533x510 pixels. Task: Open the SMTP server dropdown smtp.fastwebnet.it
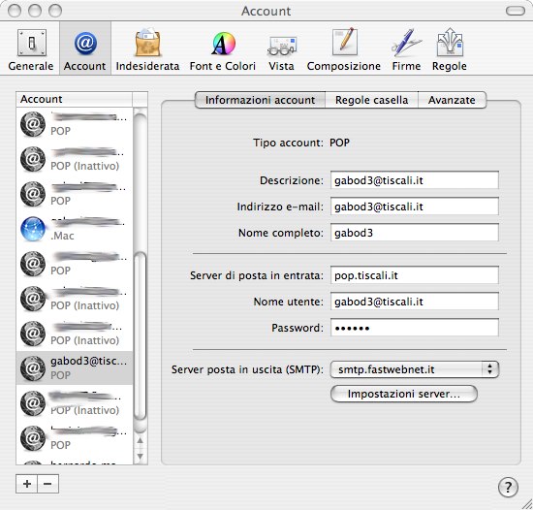click(415, 369)
